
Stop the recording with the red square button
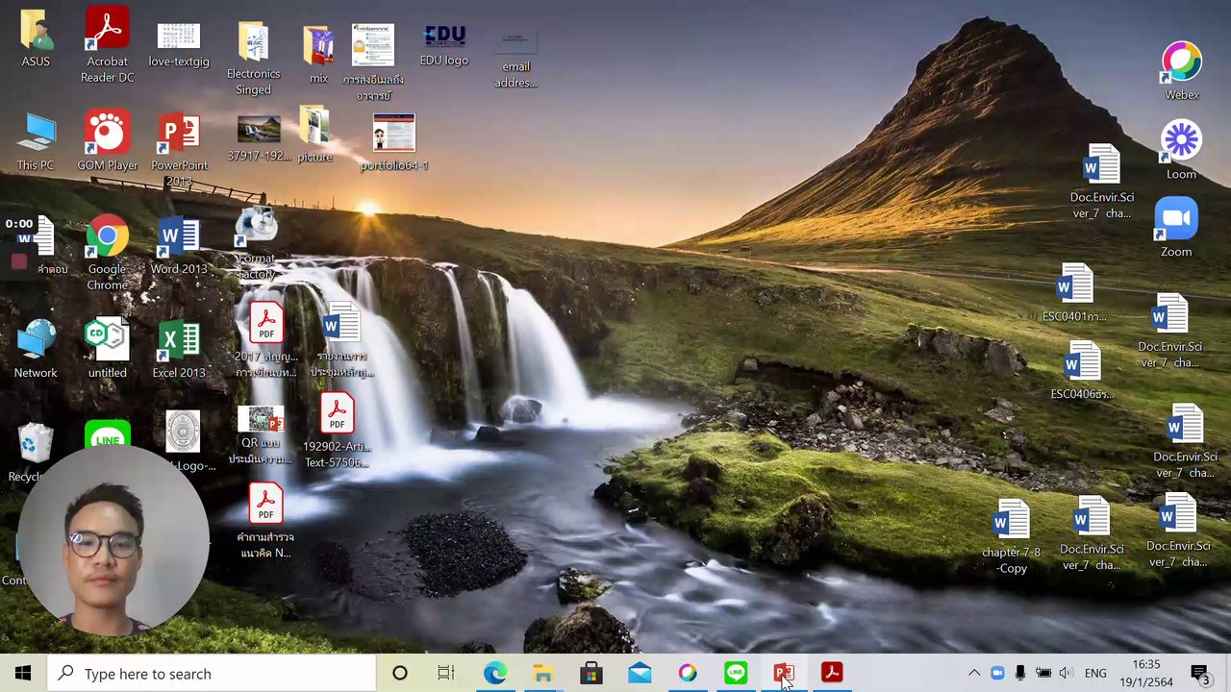[x=18, y=260]
